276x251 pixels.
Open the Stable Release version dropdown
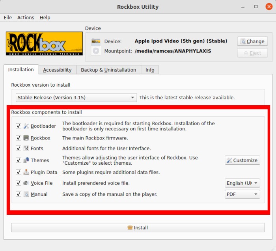pos(76,97)
